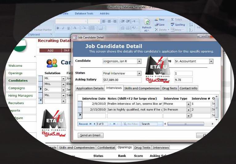Click the Send an Email button

click(91, 135)
